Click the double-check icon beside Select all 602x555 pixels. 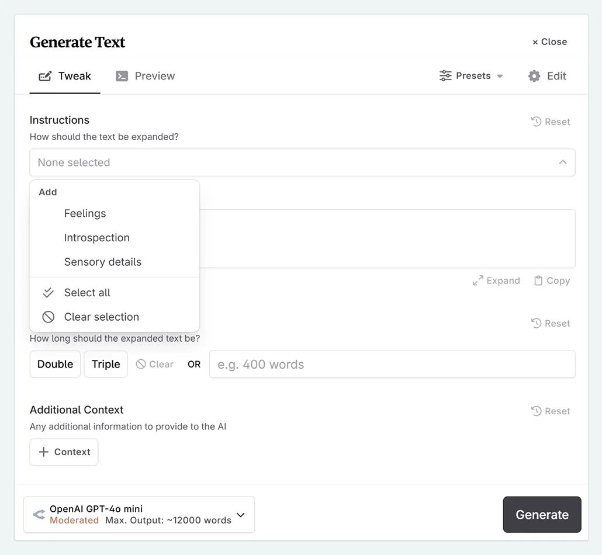(48, 292)
